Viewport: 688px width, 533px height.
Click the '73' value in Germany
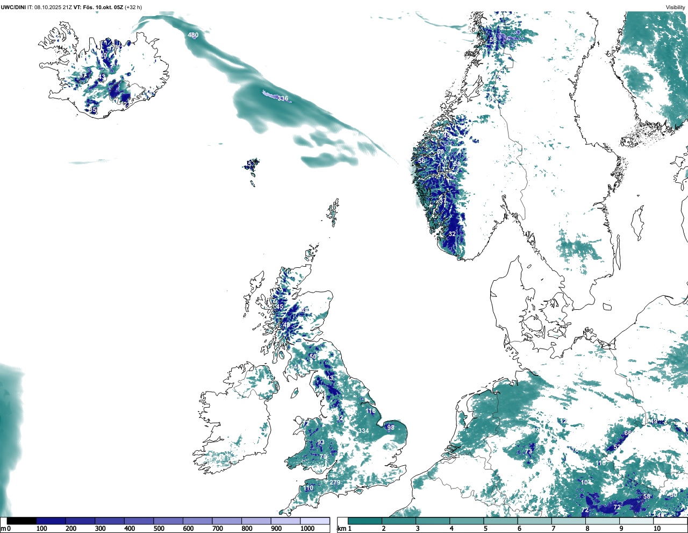(x=529, y=452)
